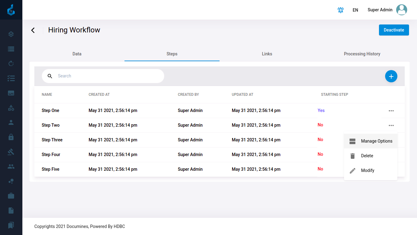Go back using the left arrow
The height and width of the screenshot is (235, 417).
(x=33, y=30)
